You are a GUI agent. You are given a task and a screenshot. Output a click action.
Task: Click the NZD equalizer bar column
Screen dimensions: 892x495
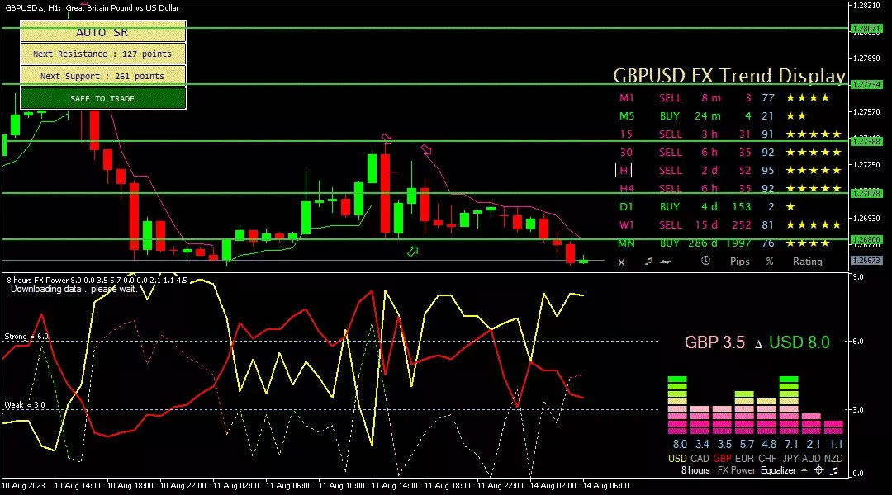[833, 427]
